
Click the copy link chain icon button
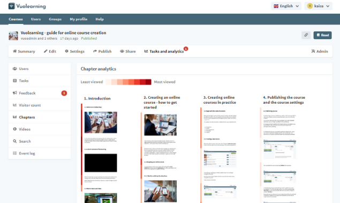pos(306,35)
